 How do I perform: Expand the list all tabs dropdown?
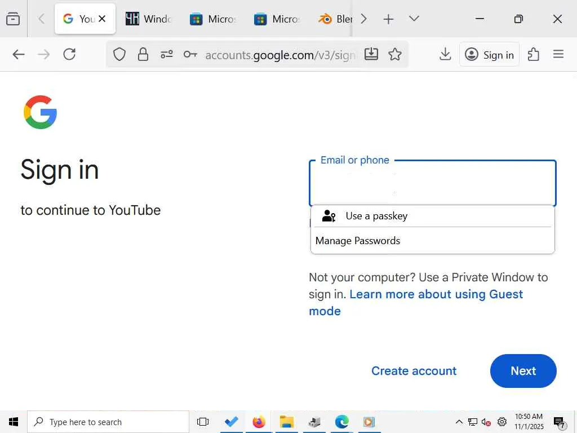pyautogui.click(x=414, y=19)
